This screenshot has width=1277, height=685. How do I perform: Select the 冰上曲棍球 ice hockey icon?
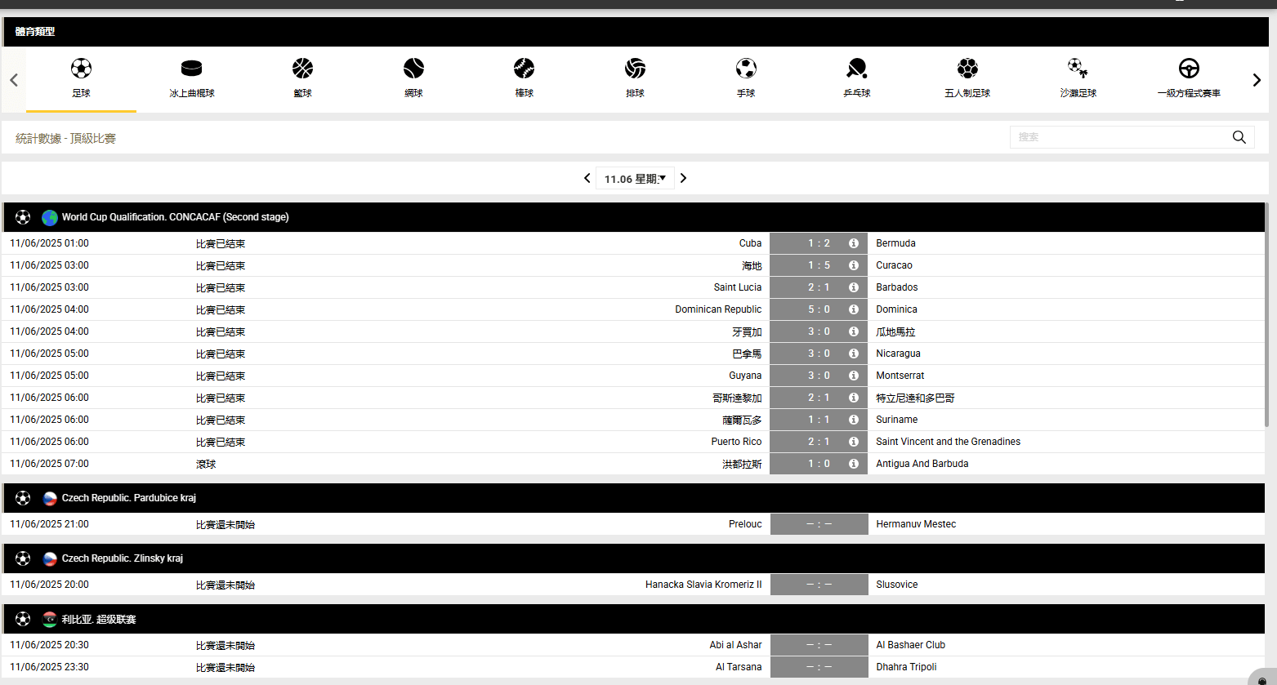[191, 69]
